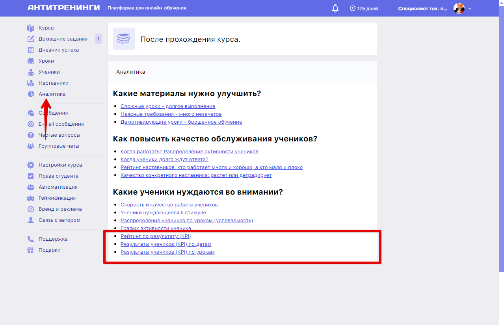
Task: Click the homework badge showing 1
Action: 98,39
